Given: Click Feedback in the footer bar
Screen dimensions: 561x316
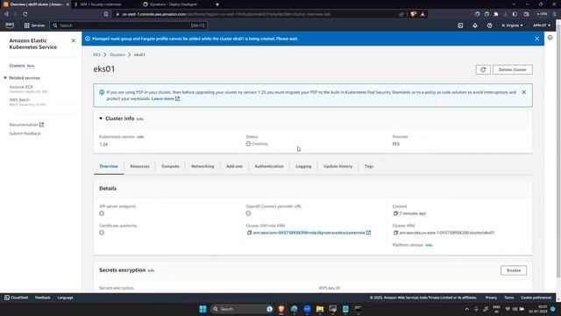Looking at the screenshot, I should 43,298.
